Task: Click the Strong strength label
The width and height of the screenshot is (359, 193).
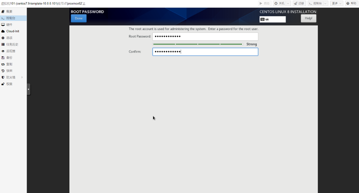Action: click(252, 44)
